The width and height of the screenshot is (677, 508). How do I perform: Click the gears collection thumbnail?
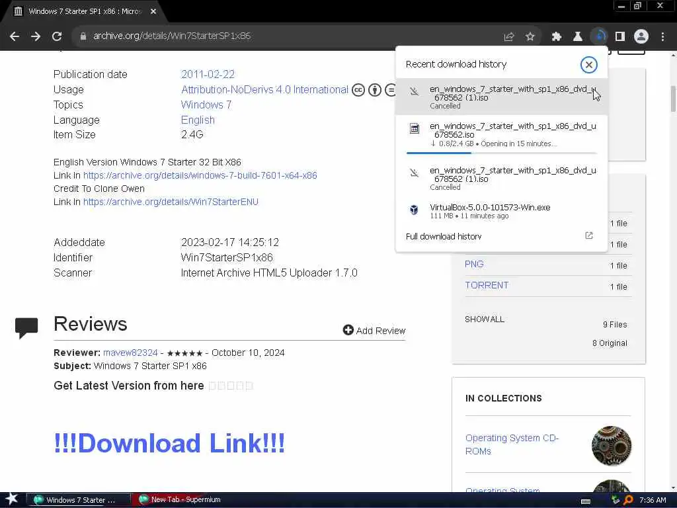point(612,446)
